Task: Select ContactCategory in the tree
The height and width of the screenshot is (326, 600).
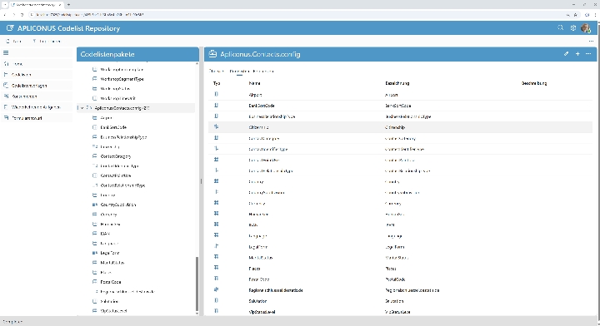Action: [x=116, y=156]
